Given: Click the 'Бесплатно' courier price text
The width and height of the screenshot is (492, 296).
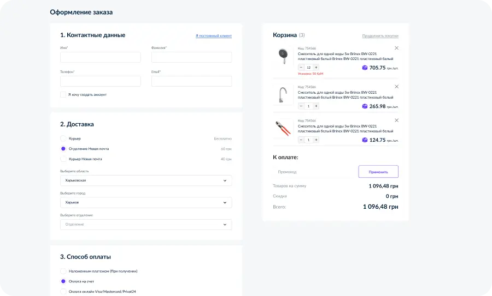Looking at the screenshot, I should [223, 138].
